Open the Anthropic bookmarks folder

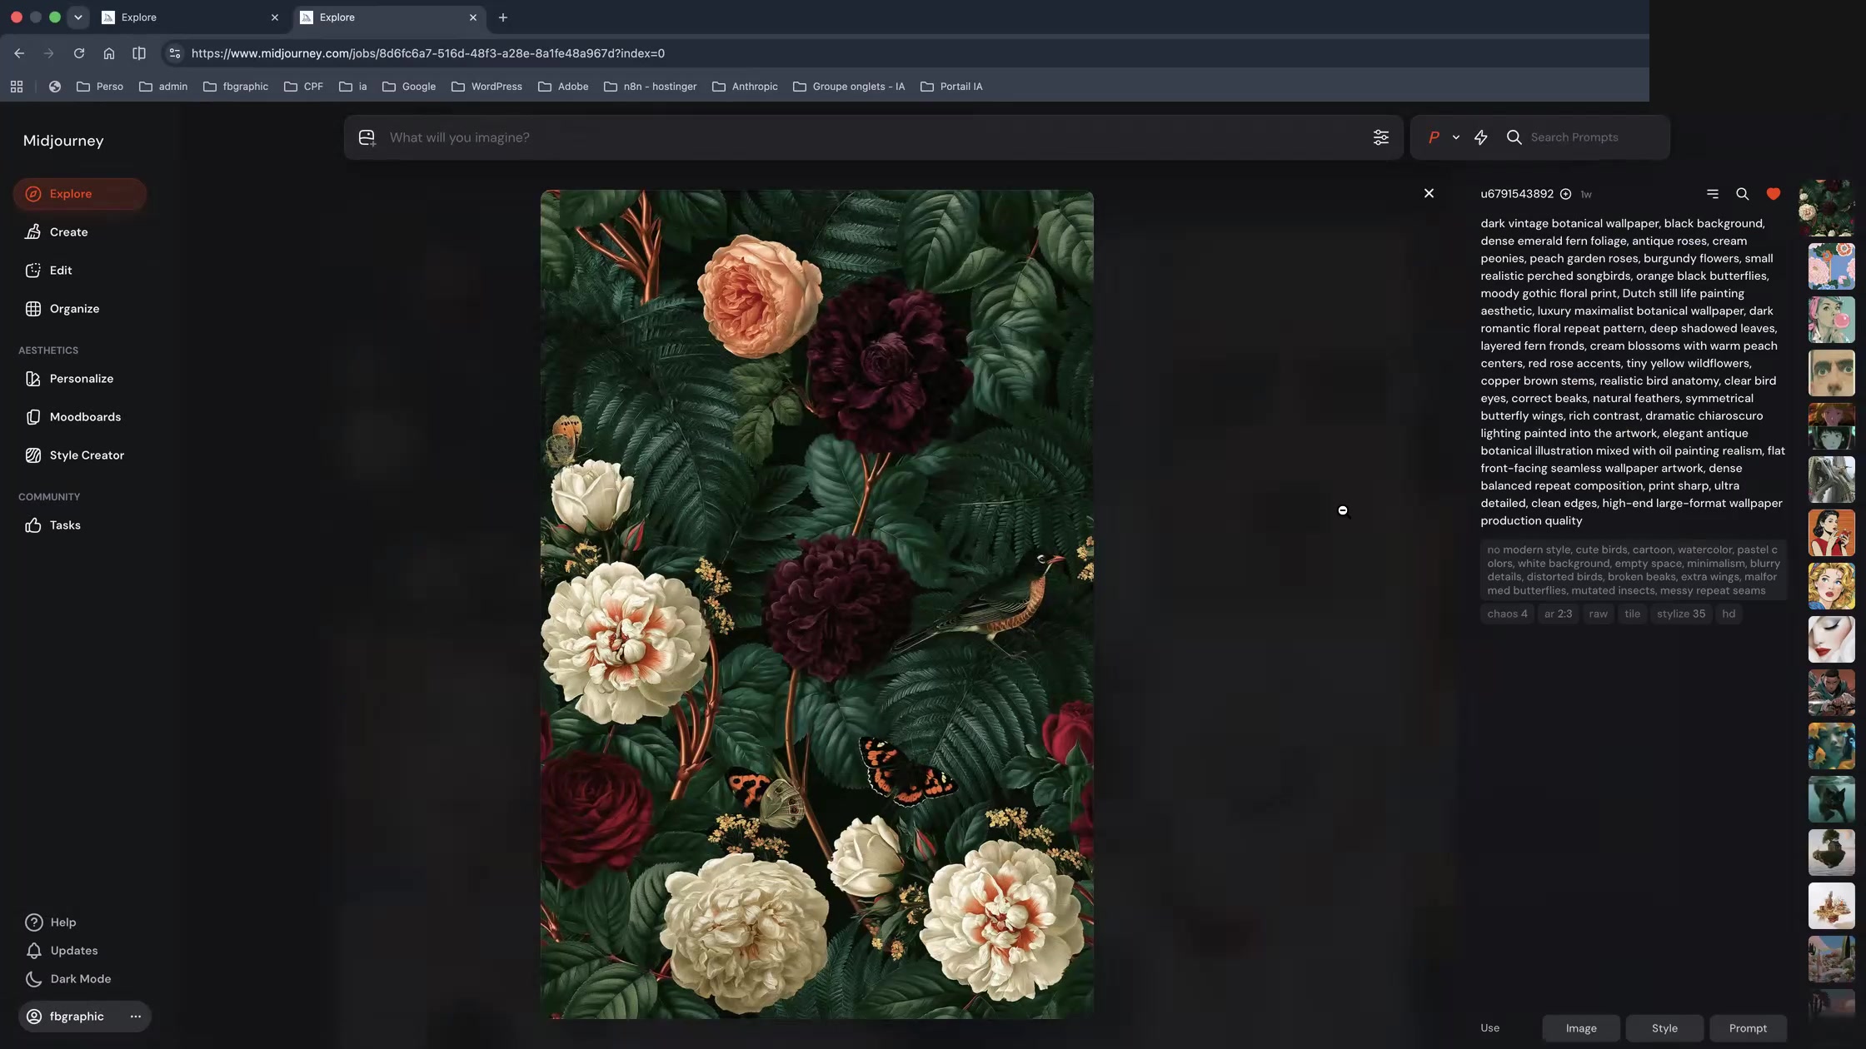746,87
